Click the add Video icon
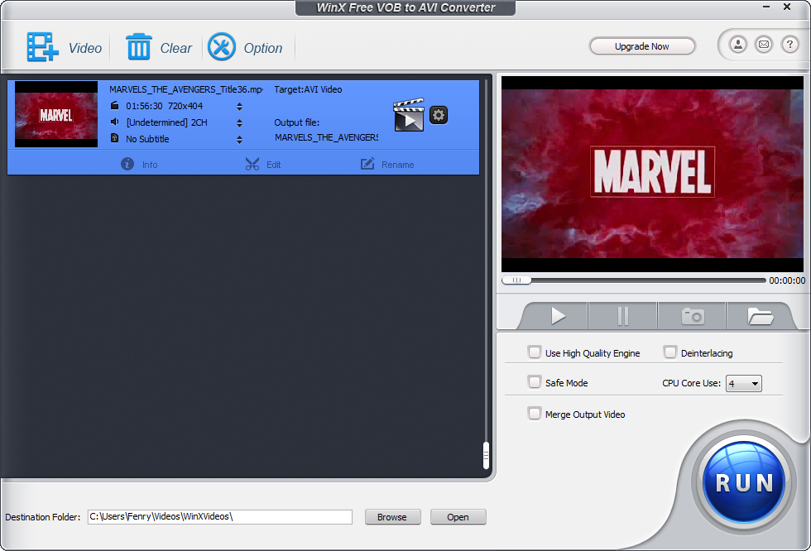 click(43, 47)
